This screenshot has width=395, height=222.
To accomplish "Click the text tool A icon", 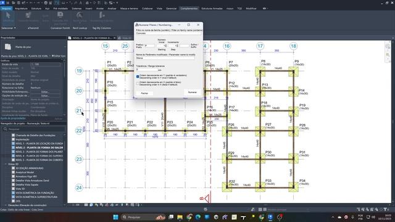I will (81, 2).
